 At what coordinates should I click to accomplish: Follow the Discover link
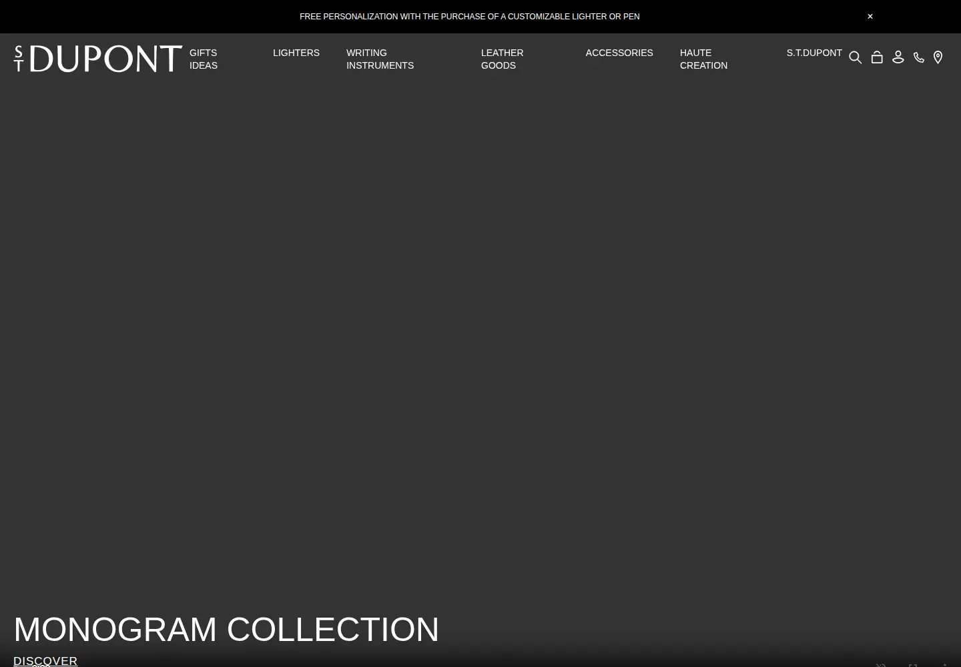[45, 660]
